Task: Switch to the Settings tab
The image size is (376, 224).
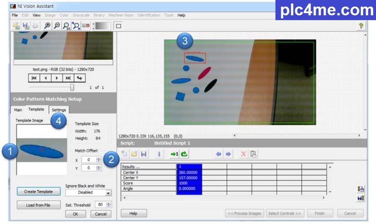Action: [x=59, y=110]
